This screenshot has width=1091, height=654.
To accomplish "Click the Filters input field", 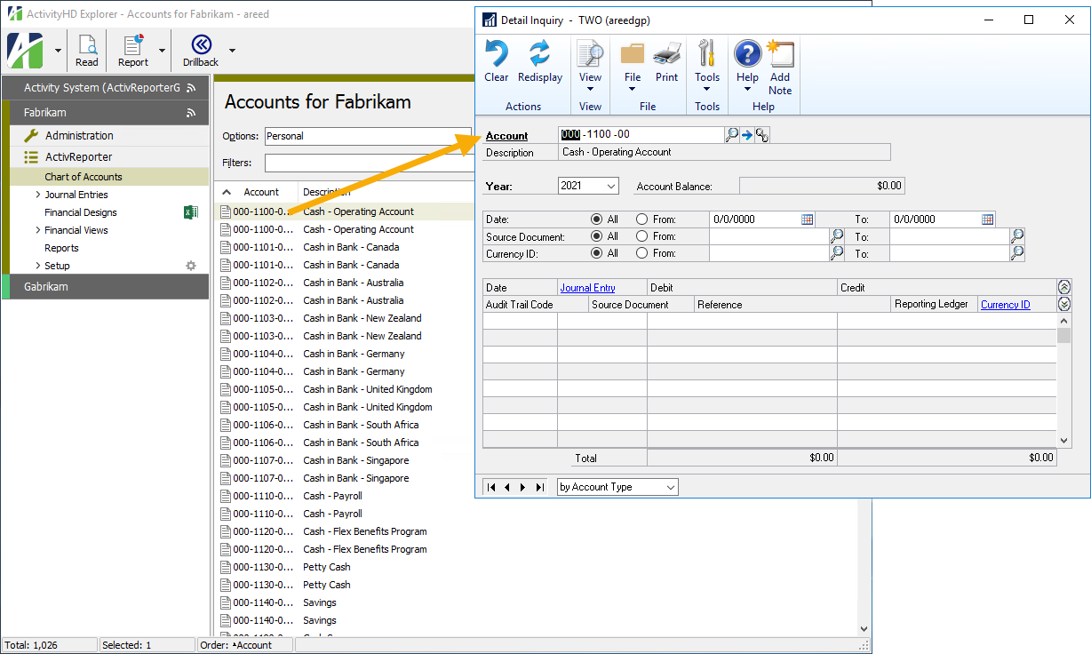I will (x=369, y=163).
